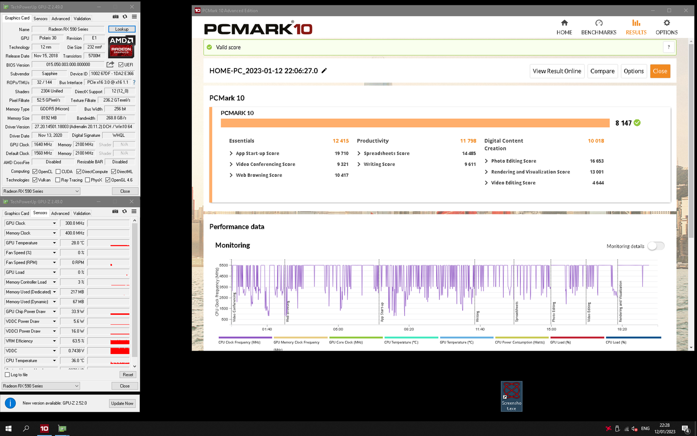697x436 pixels.
Task: Click orange Close button in PCMark result
Action: [660, 71]
